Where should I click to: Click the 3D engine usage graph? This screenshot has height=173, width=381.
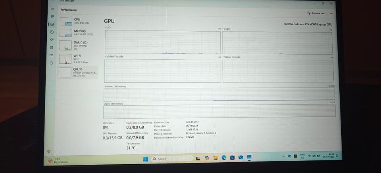(x=163, y=42)
